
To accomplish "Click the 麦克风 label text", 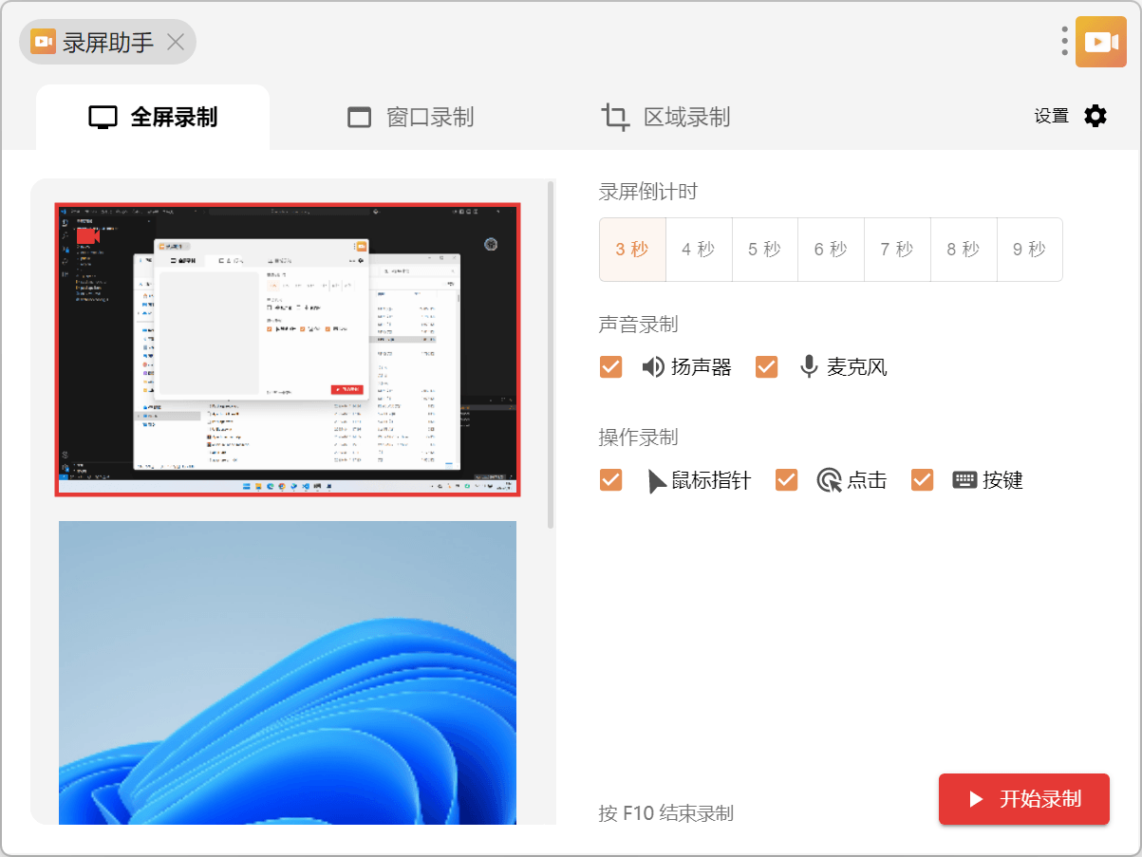I will [857, 367].
